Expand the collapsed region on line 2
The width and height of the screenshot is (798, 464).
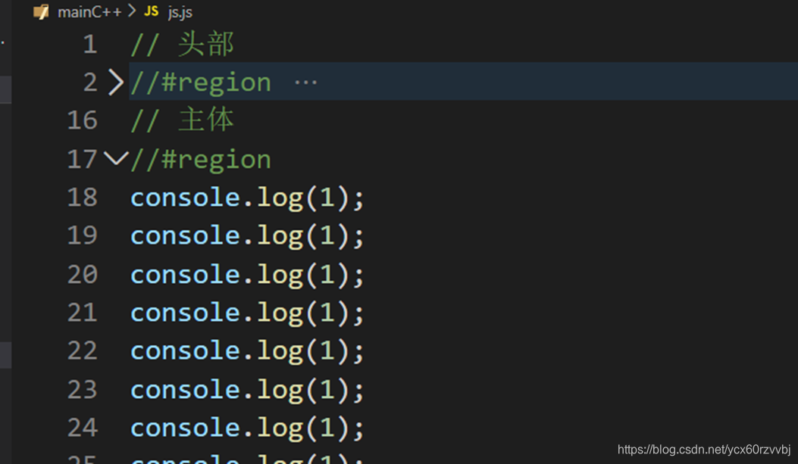click(x=115, y=82)
